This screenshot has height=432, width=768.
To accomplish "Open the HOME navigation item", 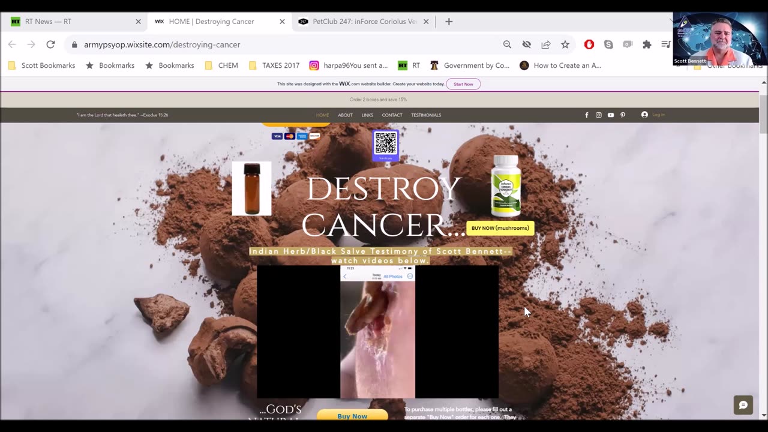I will (323, 115).
